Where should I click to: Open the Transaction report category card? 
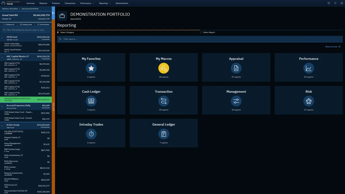tap(164, 100)
